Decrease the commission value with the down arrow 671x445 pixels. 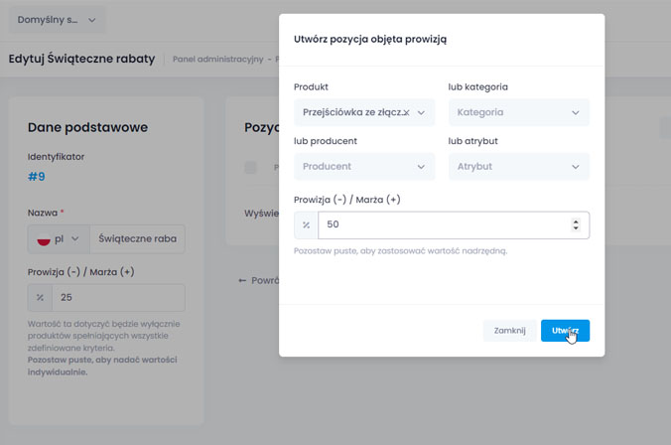(x=577, y=230)
